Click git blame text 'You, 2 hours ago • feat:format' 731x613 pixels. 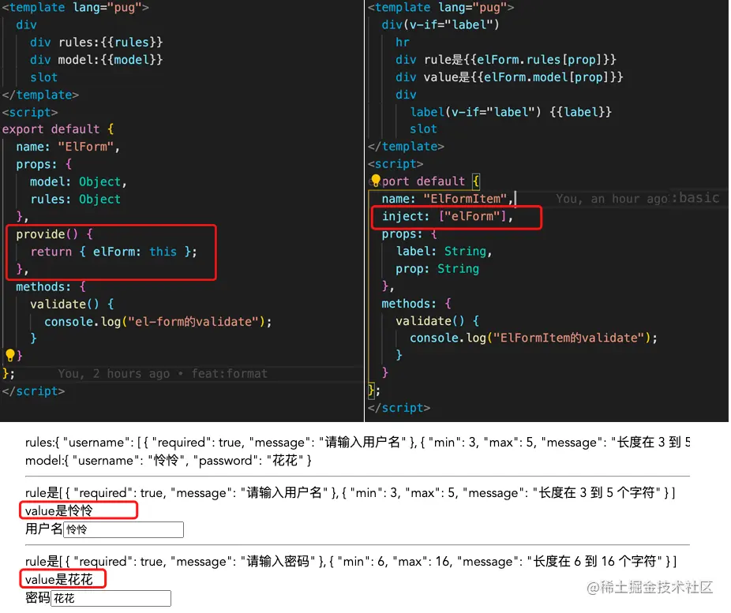(x=163, y=374)
